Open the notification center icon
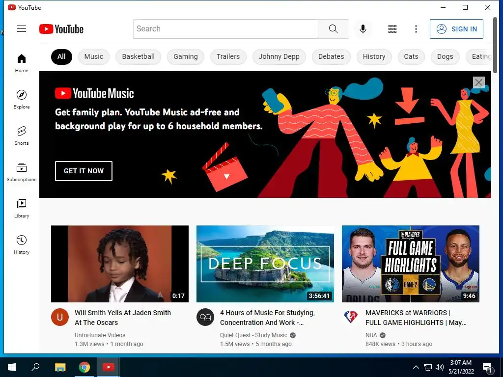503x377 pixels. point(488,367)
